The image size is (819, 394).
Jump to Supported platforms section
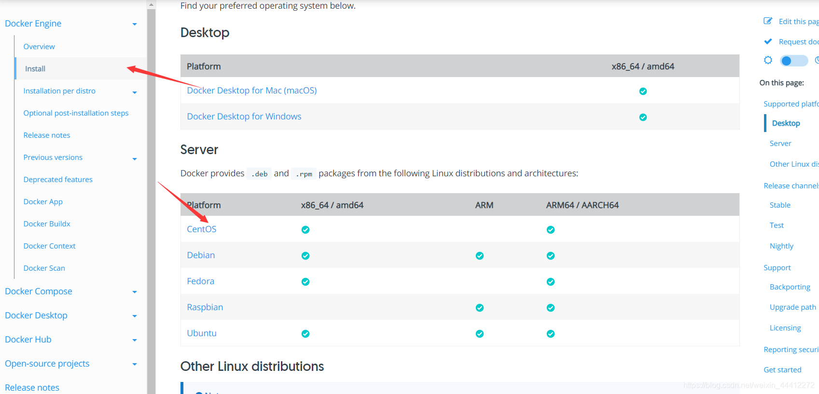(x=791, y=104)
